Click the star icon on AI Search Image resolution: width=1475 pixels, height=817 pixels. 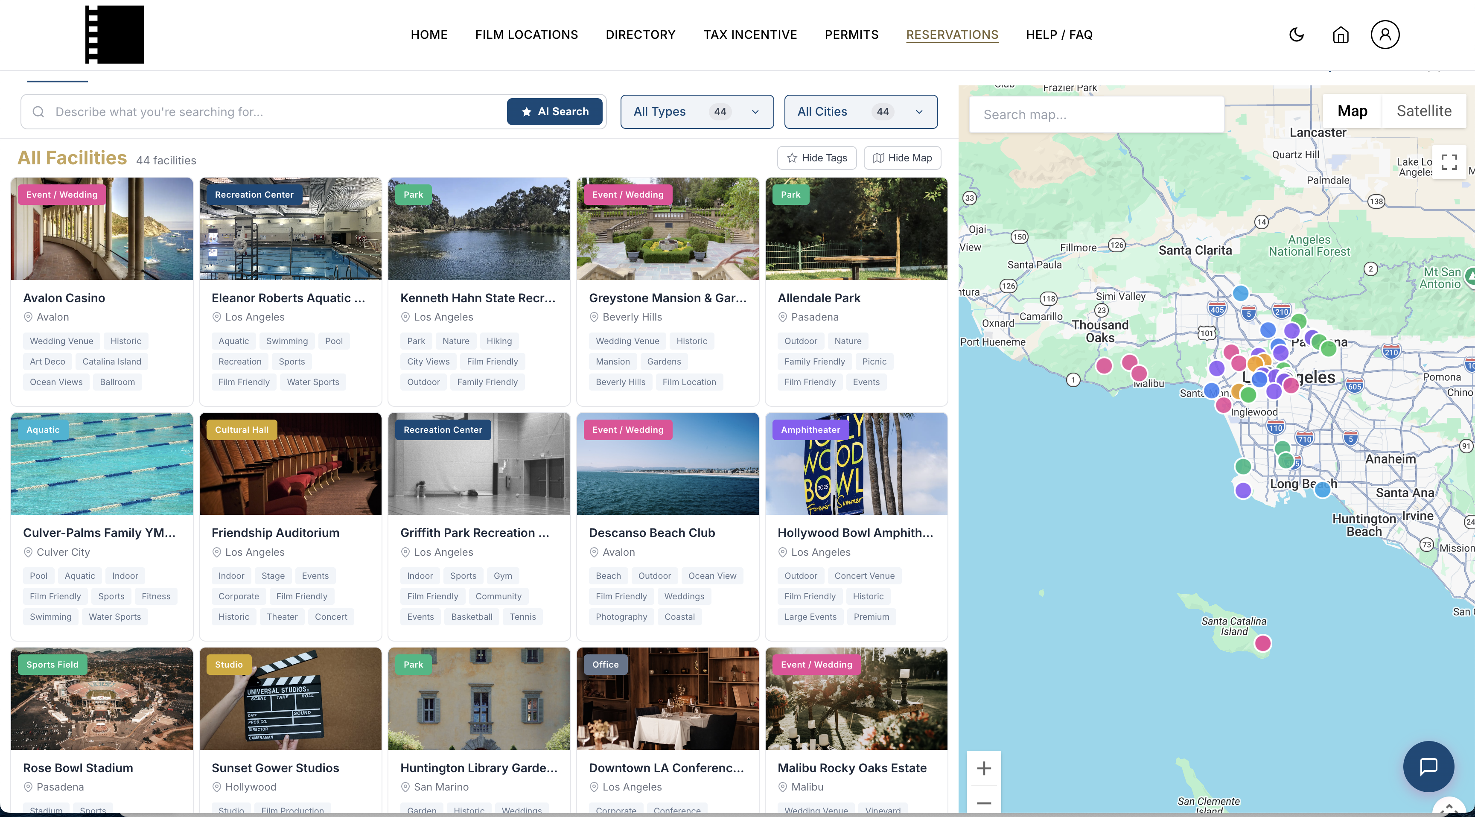[x=527, y=112]
